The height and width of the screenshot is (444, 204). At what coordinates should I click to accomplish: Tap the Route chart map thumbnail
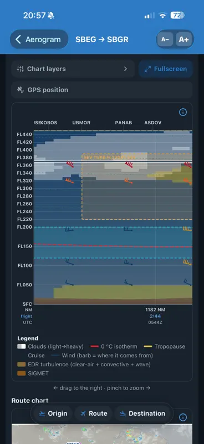102,434
